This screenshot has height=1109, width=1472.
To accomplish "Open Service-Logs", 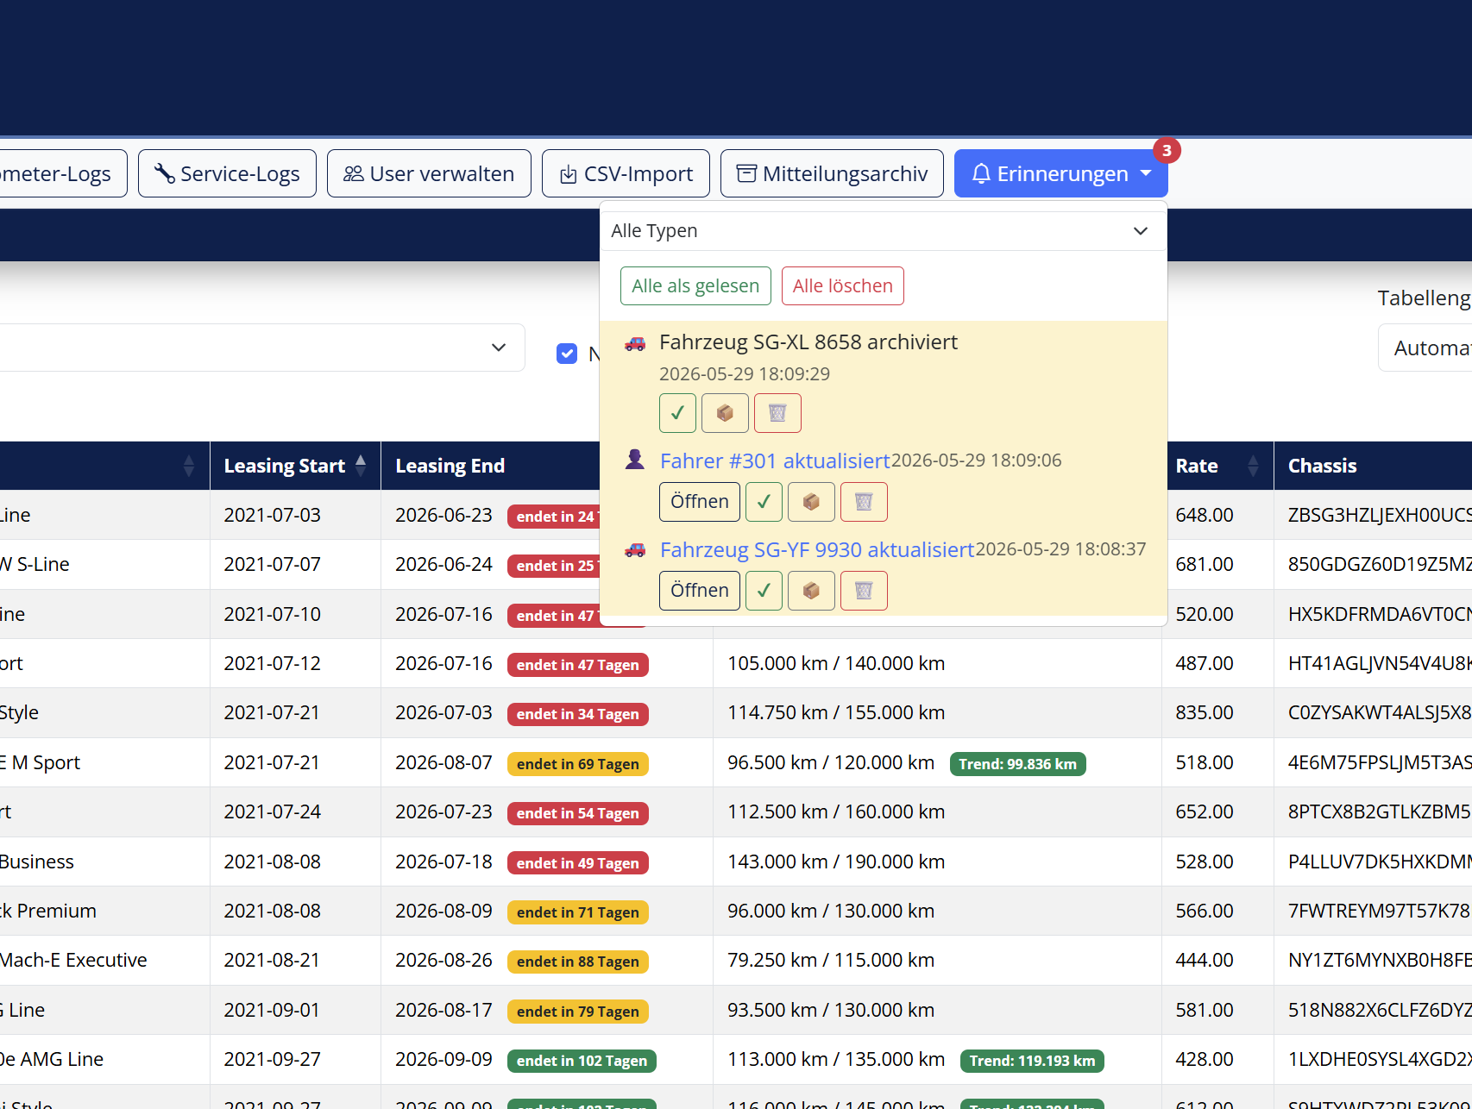I will click(227, 173).
